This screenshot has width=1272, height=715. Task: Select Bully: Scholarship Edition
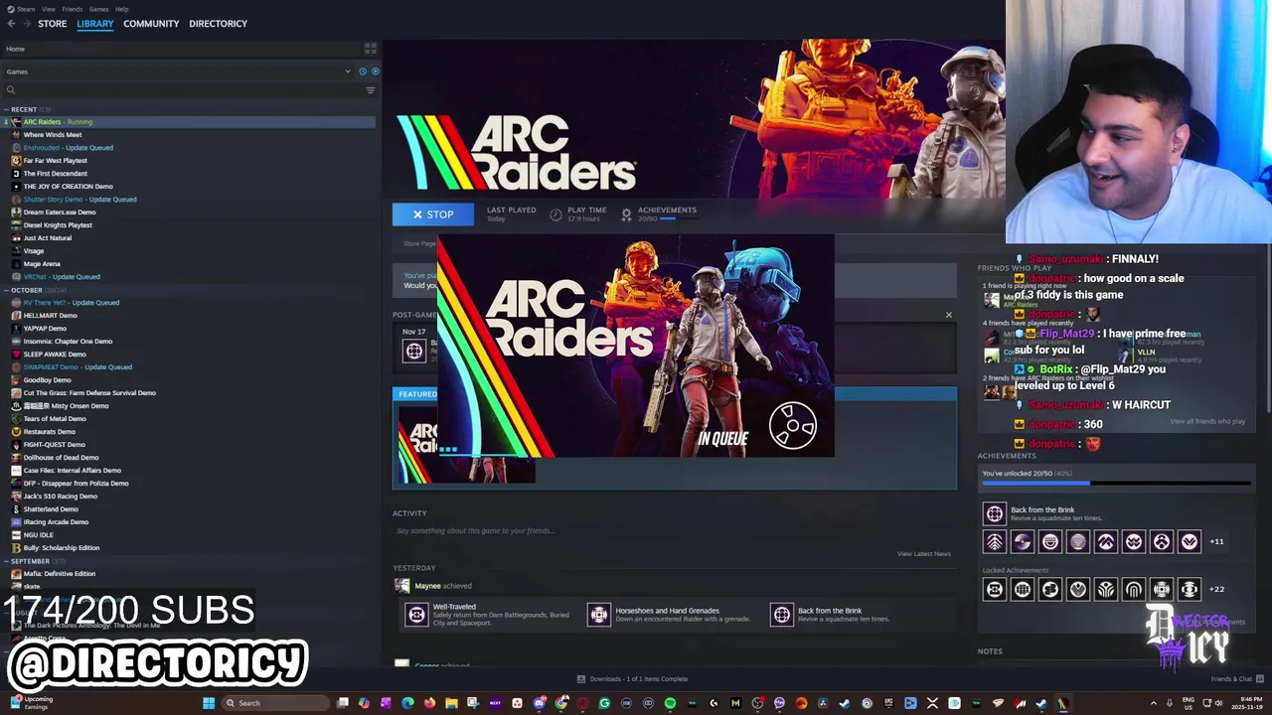61,548
